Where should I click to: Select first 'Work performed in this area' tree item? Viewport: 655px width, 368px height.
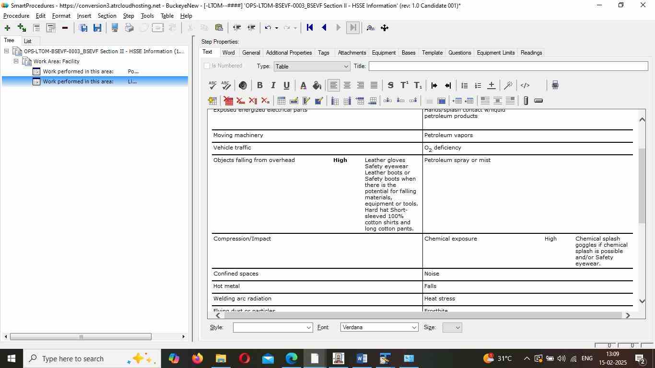[78, 71]
